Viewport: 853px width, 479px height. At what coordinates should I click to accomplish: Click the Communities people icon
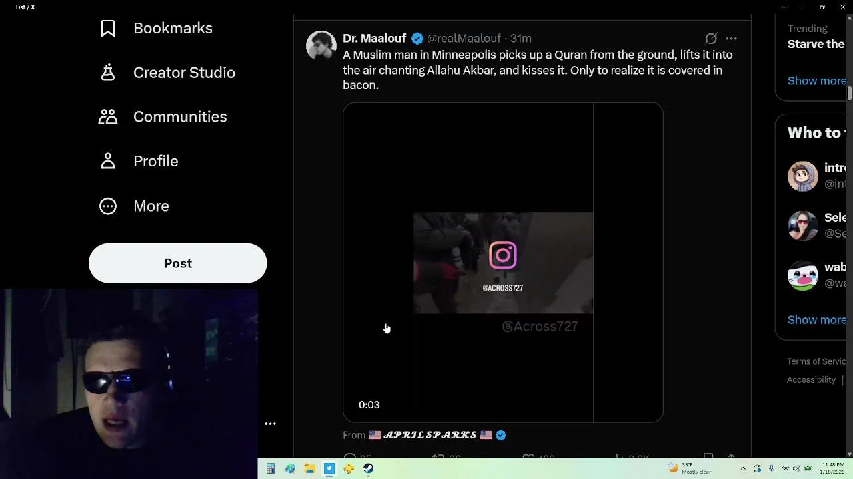pyautogui.click(x=108, y=116)
